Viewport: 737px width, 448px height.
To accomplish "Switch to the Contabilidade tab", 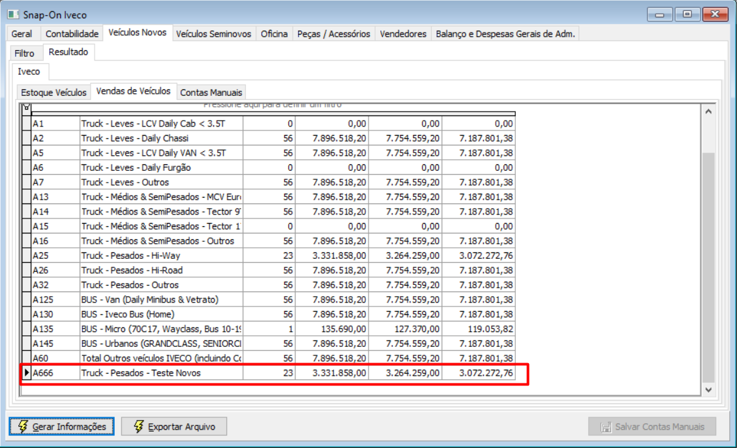I will point(72,34).
